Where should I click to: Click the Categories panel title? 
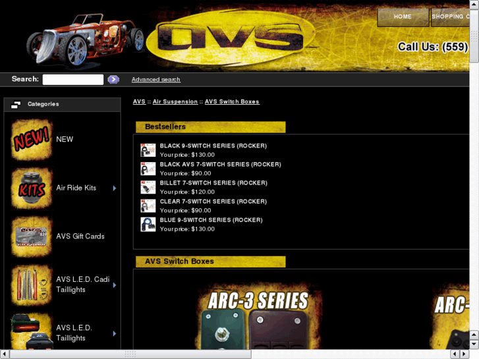[43, 104]
